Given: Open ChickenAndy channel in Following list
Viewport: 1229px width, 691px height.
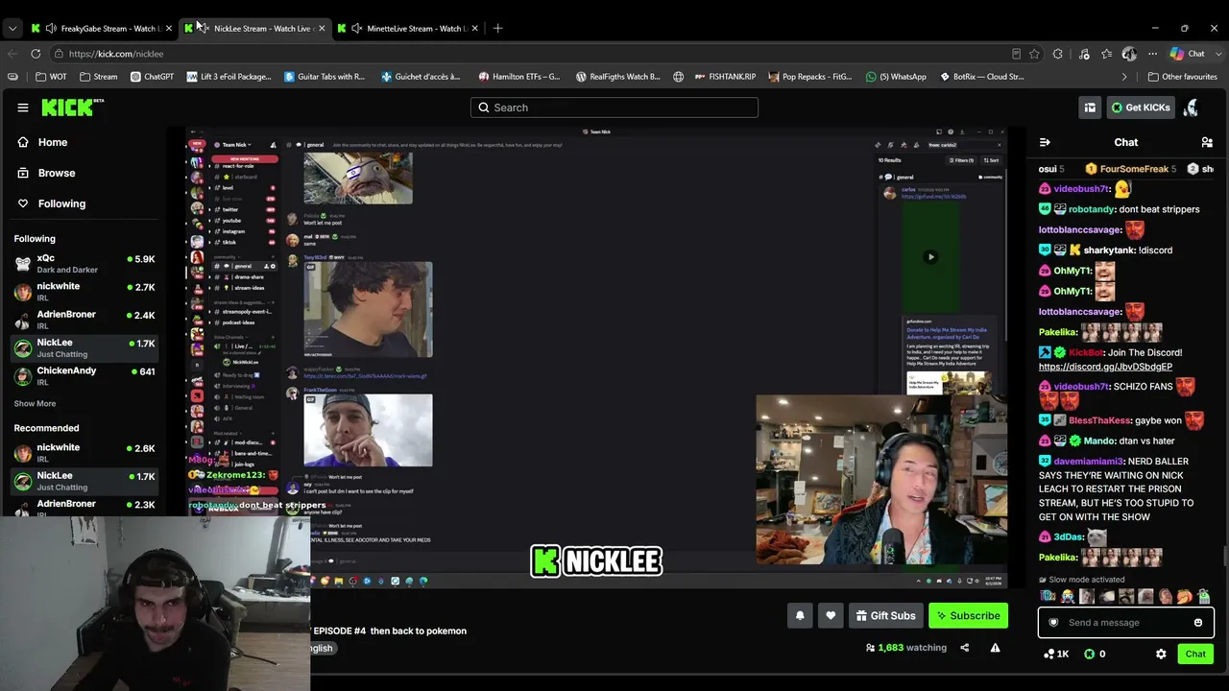Looking at the screenshot, I should coord(84,376).
